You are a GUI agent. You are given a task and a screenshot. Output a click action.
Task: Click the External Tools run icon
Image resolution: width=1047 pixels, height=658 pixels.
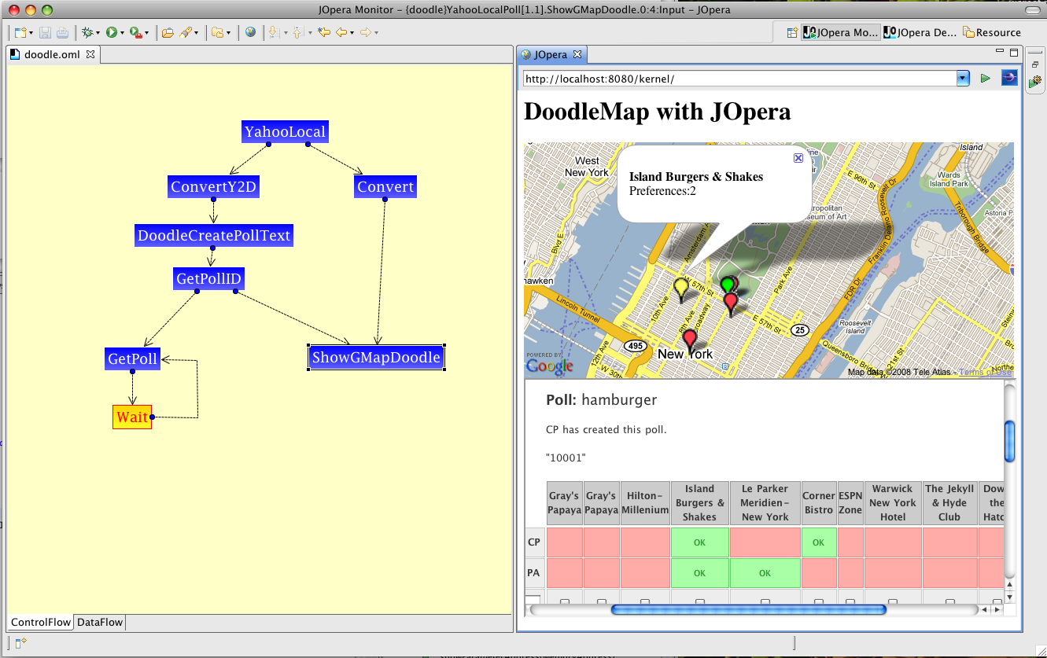(136, 32)
